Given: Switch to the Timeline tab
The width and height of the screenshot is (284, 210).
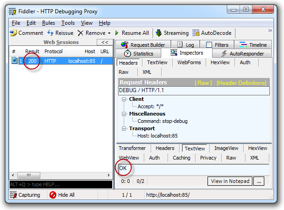Looking at the screenshot, I should 253,45.
